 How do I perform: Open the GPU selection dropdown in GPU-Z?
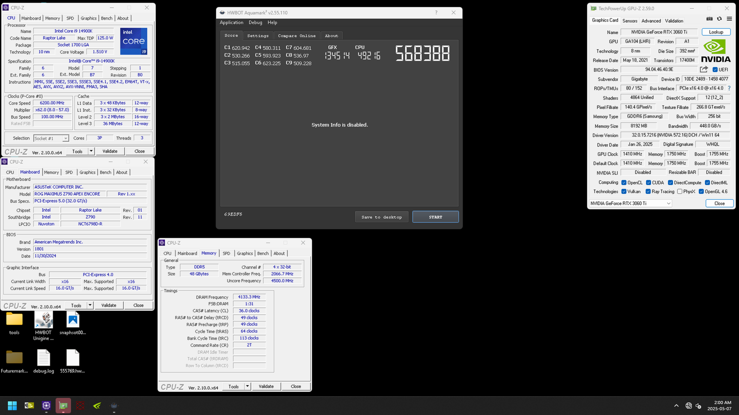tap(630, 203)
